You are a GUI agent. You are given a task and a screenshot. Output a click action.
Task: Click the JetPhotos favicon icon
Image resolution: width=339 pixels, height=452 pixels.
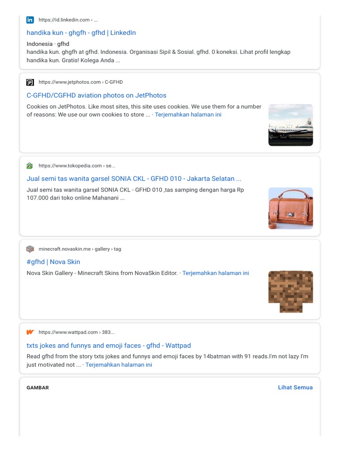pyautogui.click(x=30, y=82)
